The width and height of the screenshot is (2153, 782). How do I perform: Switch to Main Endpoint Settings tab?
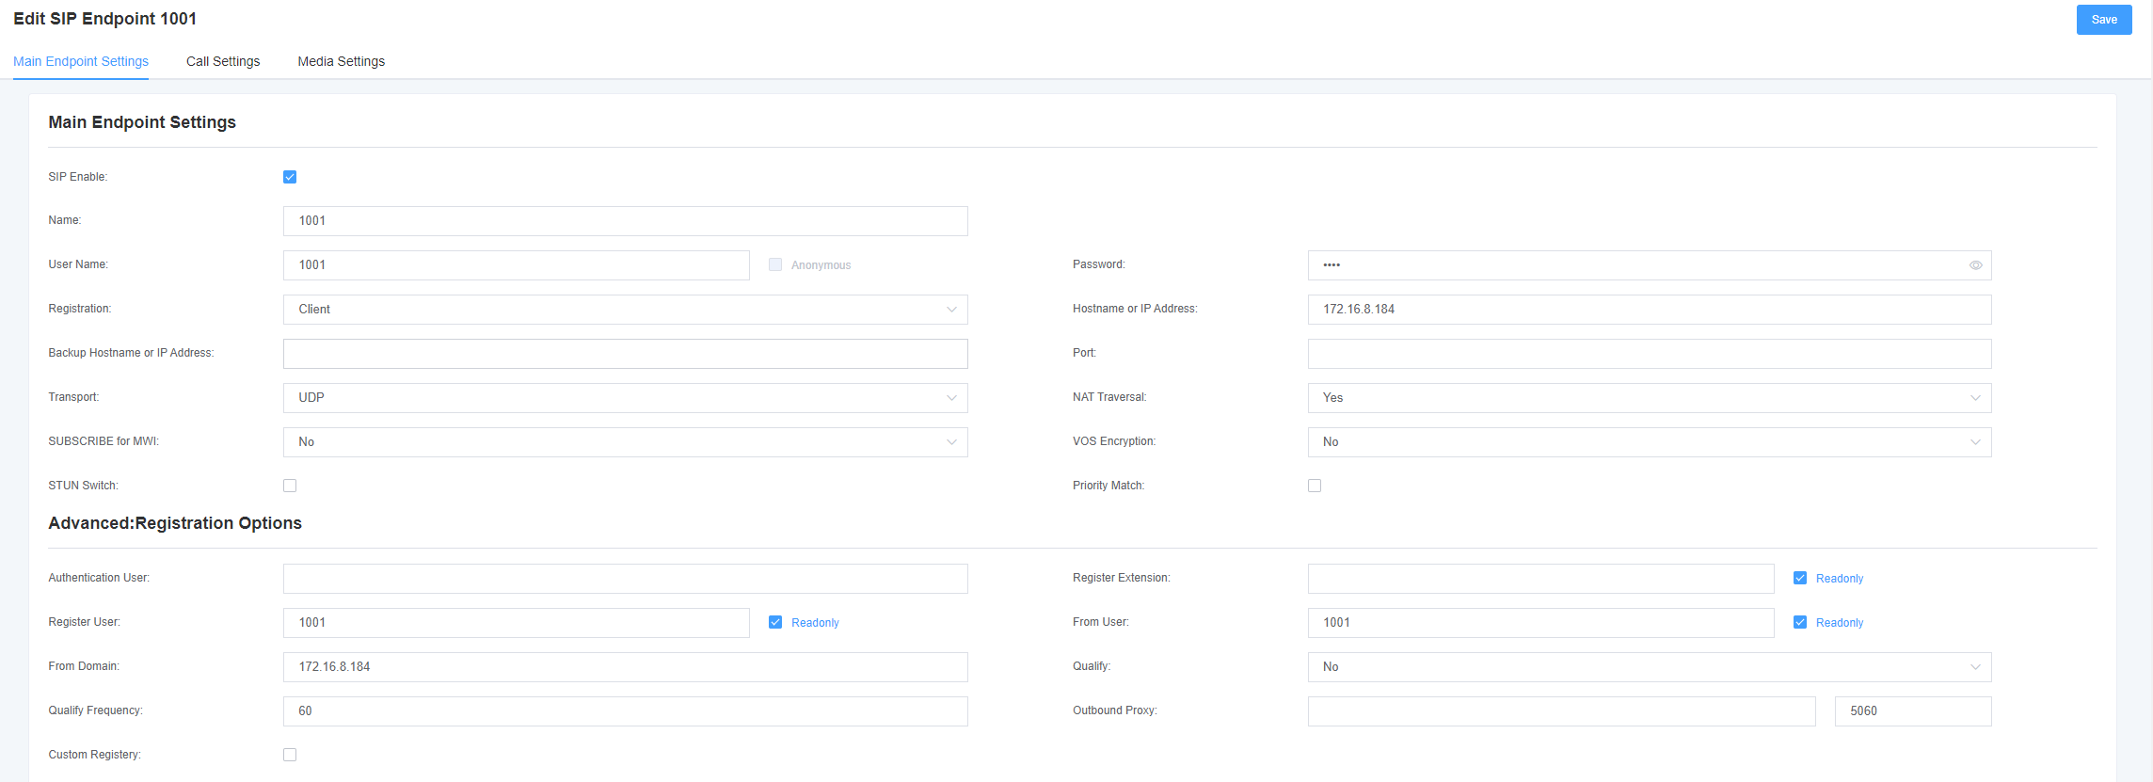click(x=81, y=61)
